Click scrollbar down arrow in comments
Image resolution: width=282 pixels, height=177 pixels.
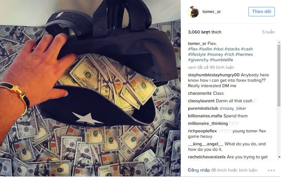(x=279, y=157)
